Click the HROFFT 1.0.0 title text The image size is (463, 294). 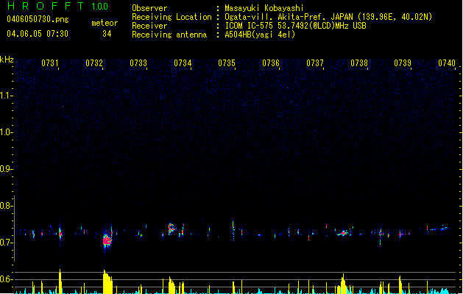(x=58, y=6)
